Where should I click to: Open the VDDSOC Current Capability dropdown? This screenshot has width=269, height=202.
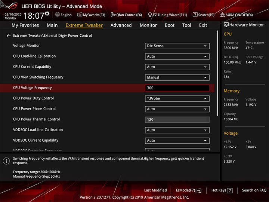click(177, 141)
